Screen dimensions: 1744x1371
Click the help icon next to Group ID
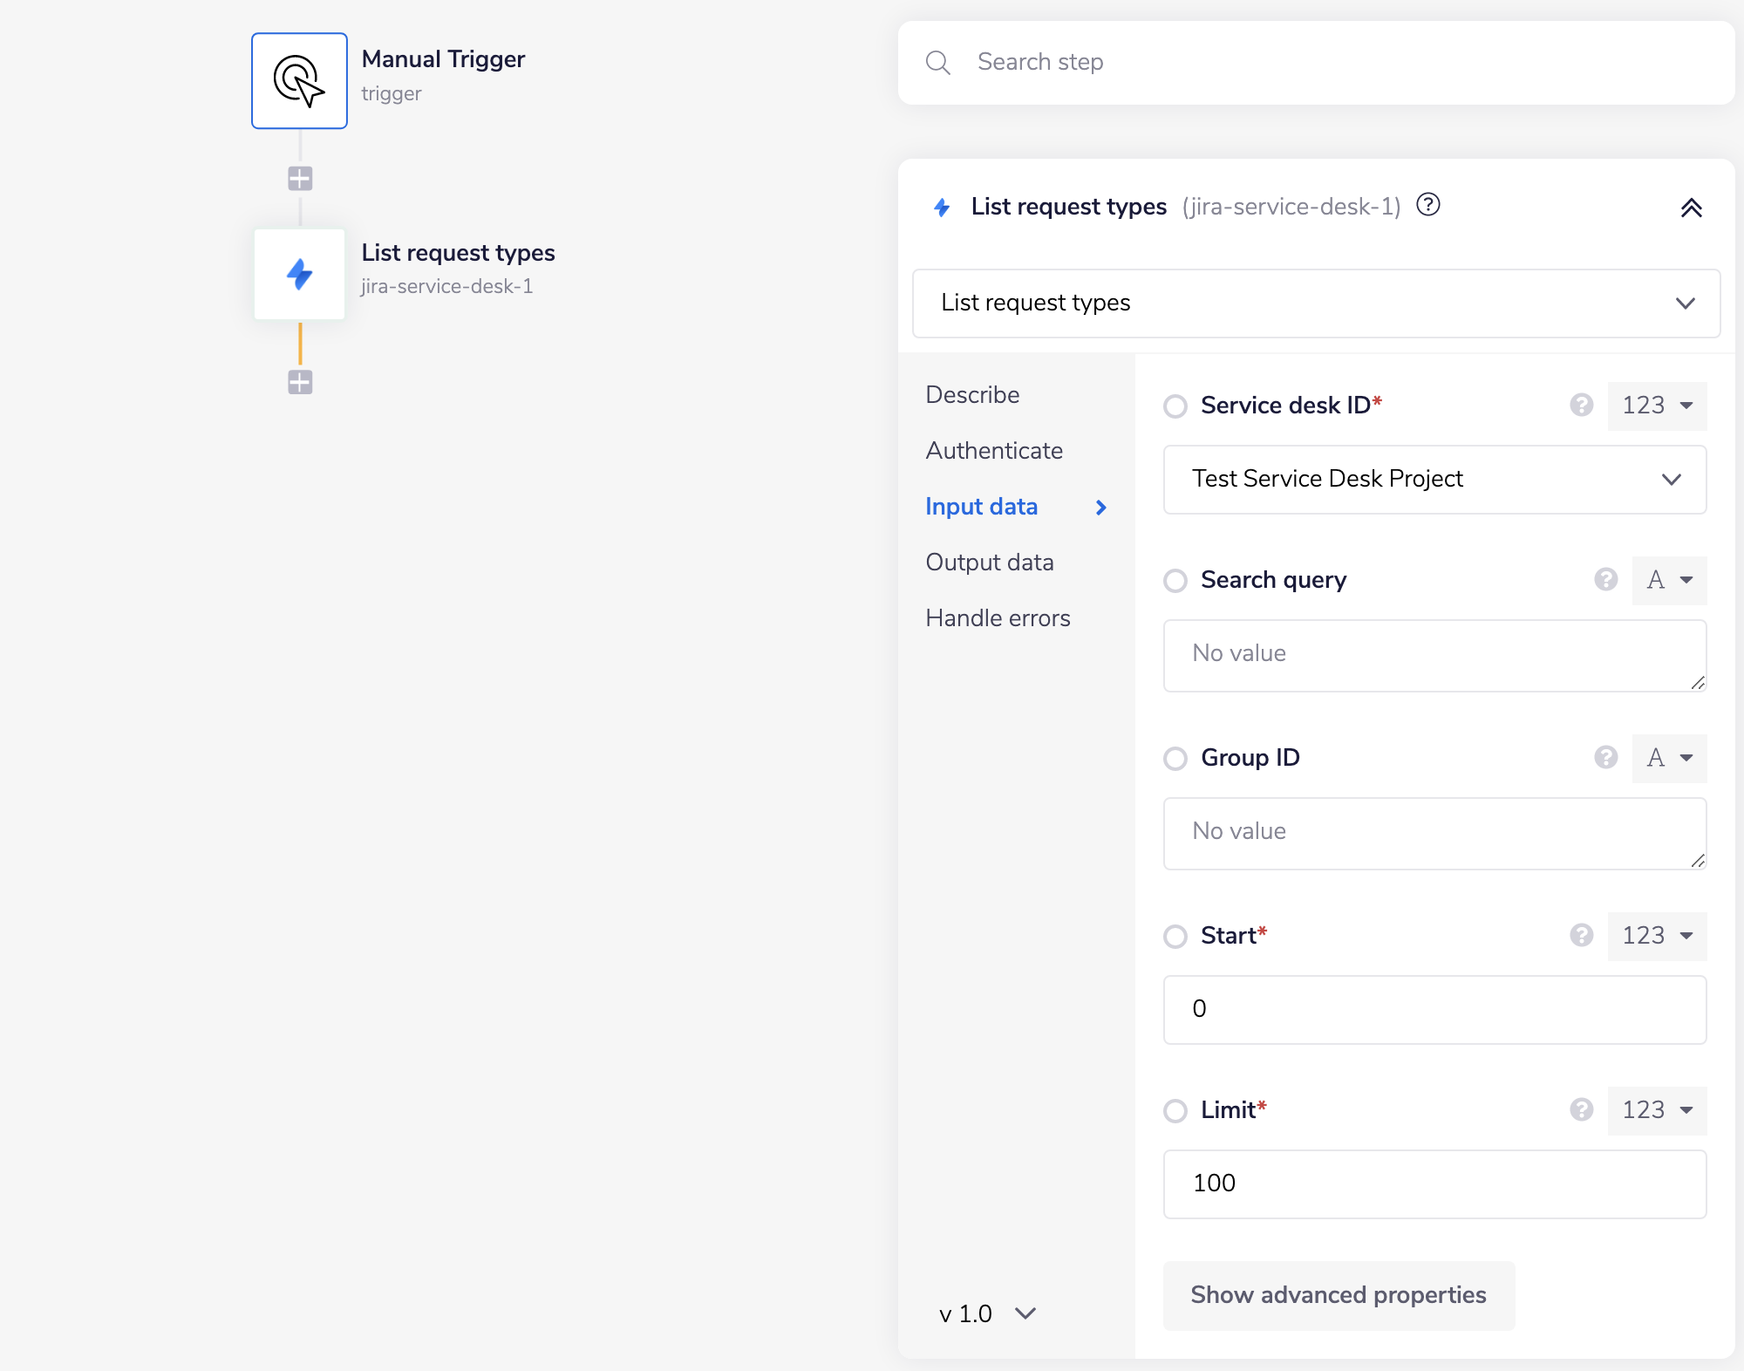point(1605,758)
